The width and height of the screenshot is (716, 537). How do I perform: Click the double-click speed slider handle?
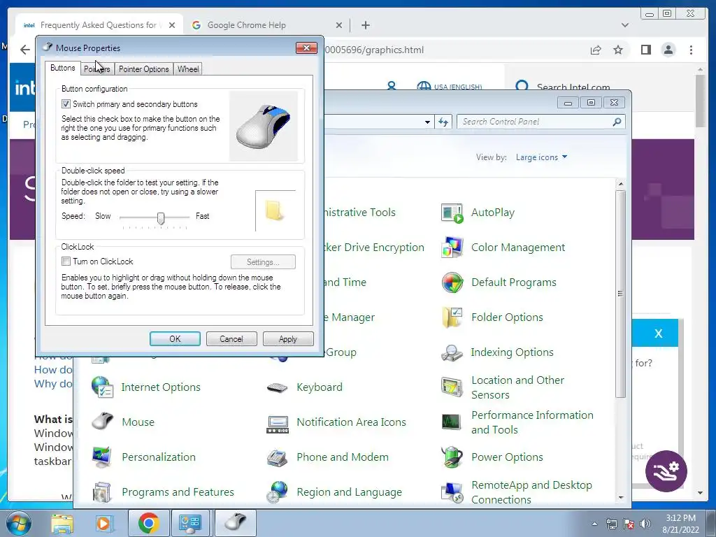coord(160,218)
